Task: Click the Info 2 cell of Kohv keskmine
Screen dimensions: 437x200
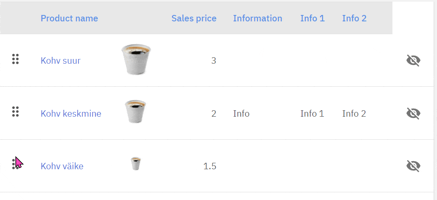Action: 354,114
